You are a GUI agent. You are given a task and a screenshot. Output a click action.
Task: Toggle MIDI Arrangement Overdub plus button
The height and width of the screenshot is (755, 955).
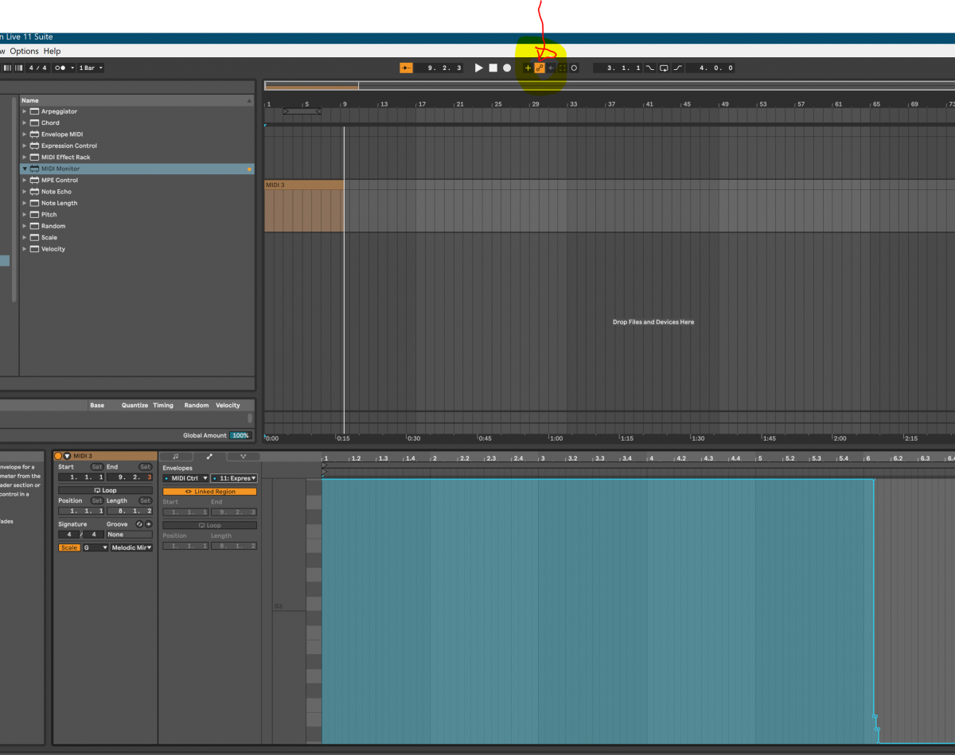click(528, 68)
